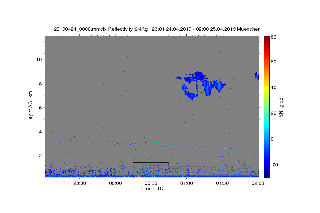Screen dimensions: 320x213
Task: Click the height tick label 2
Action: tap(41, 156)
